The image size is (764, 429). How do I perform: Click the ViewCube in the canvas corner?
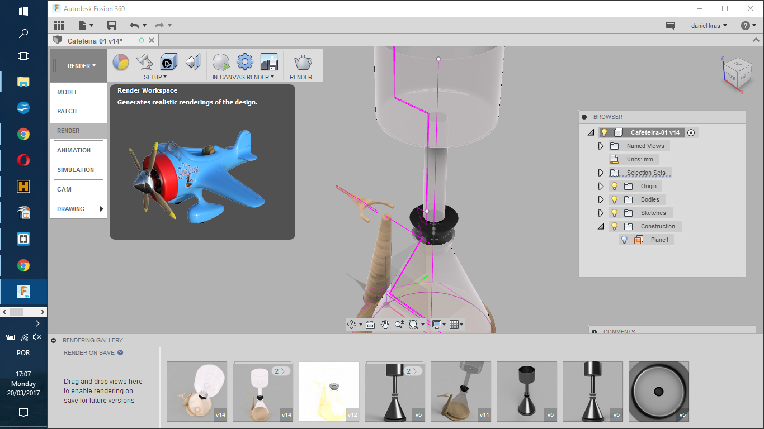click(x=737, y=73)
